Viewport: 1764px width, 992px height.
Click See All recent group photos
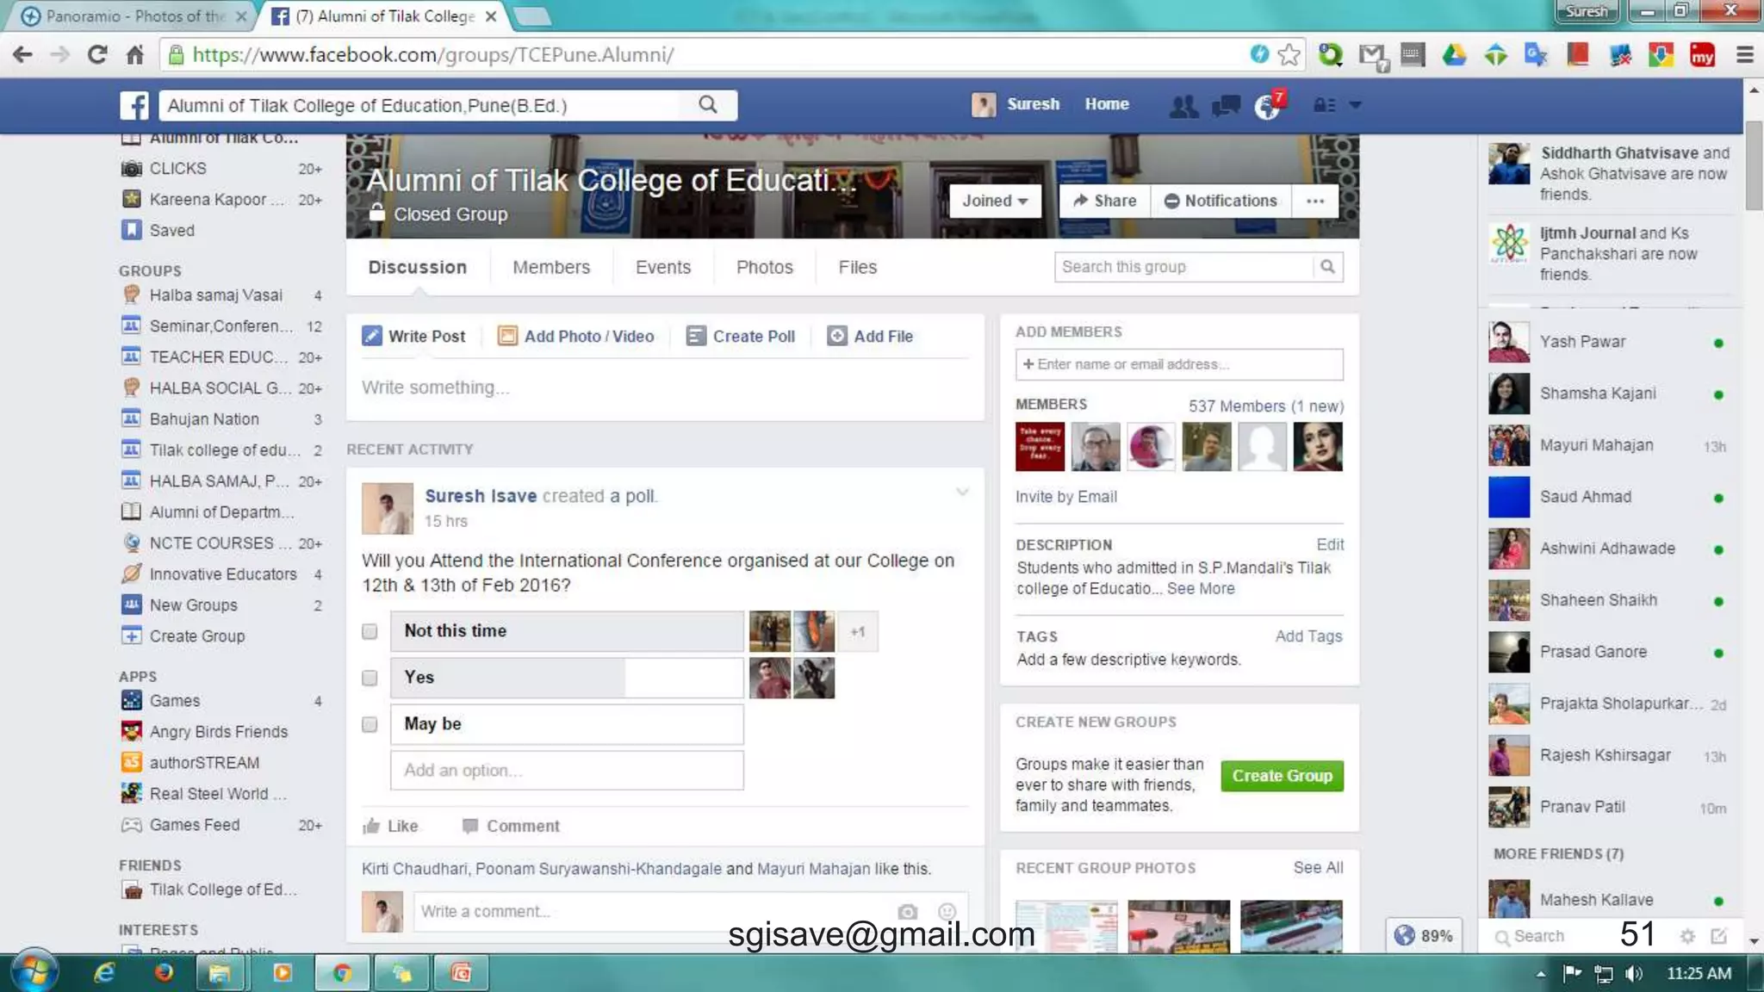pyautogui.click(x=1318, y=868)
